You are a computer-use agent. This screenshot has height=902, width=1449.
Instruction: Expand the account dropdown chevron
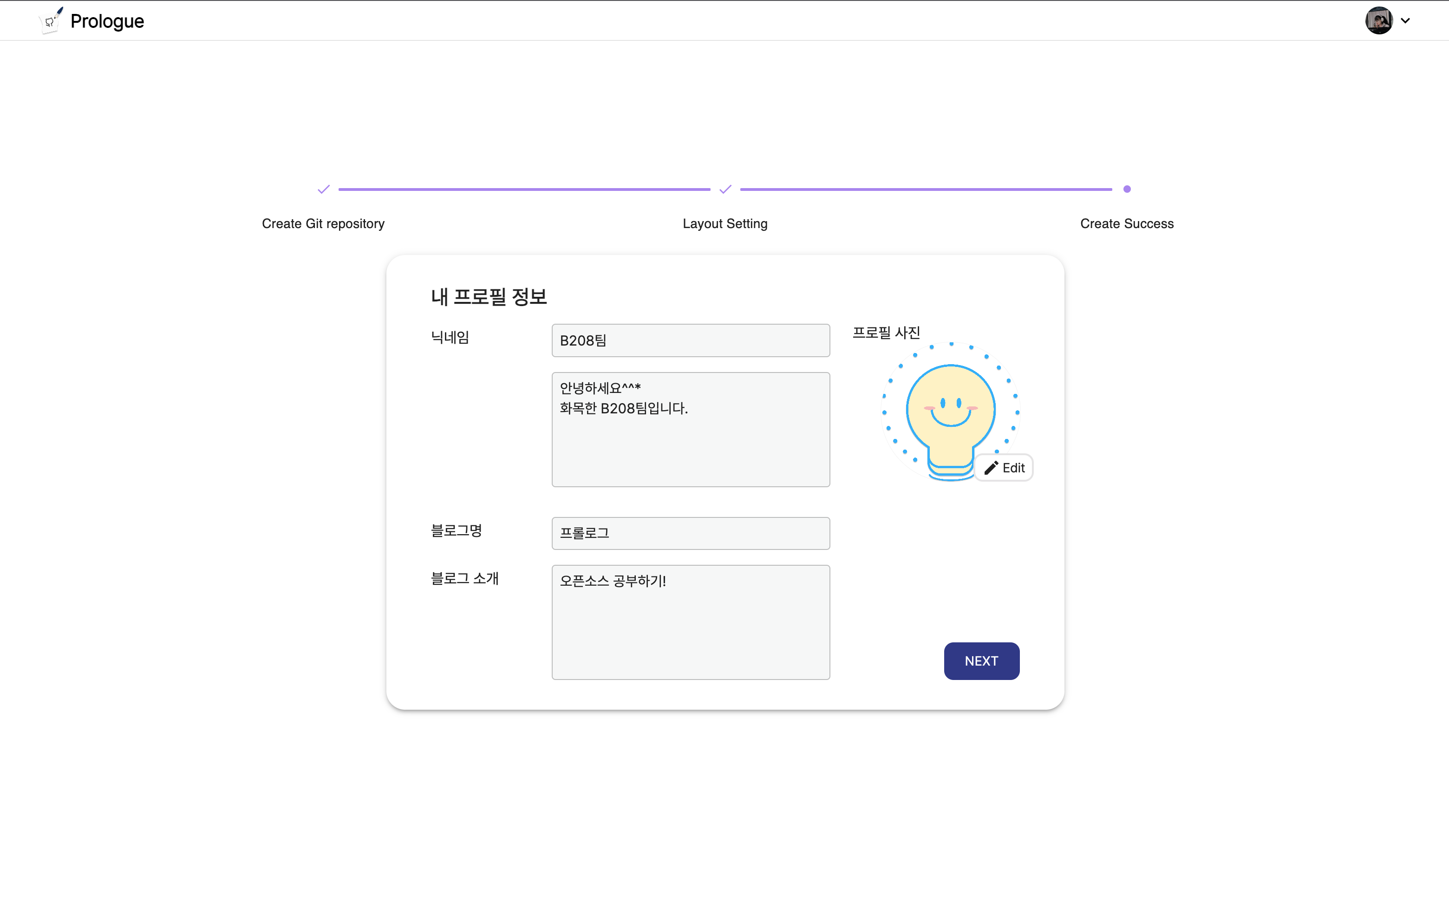(x=1405, y=21)
